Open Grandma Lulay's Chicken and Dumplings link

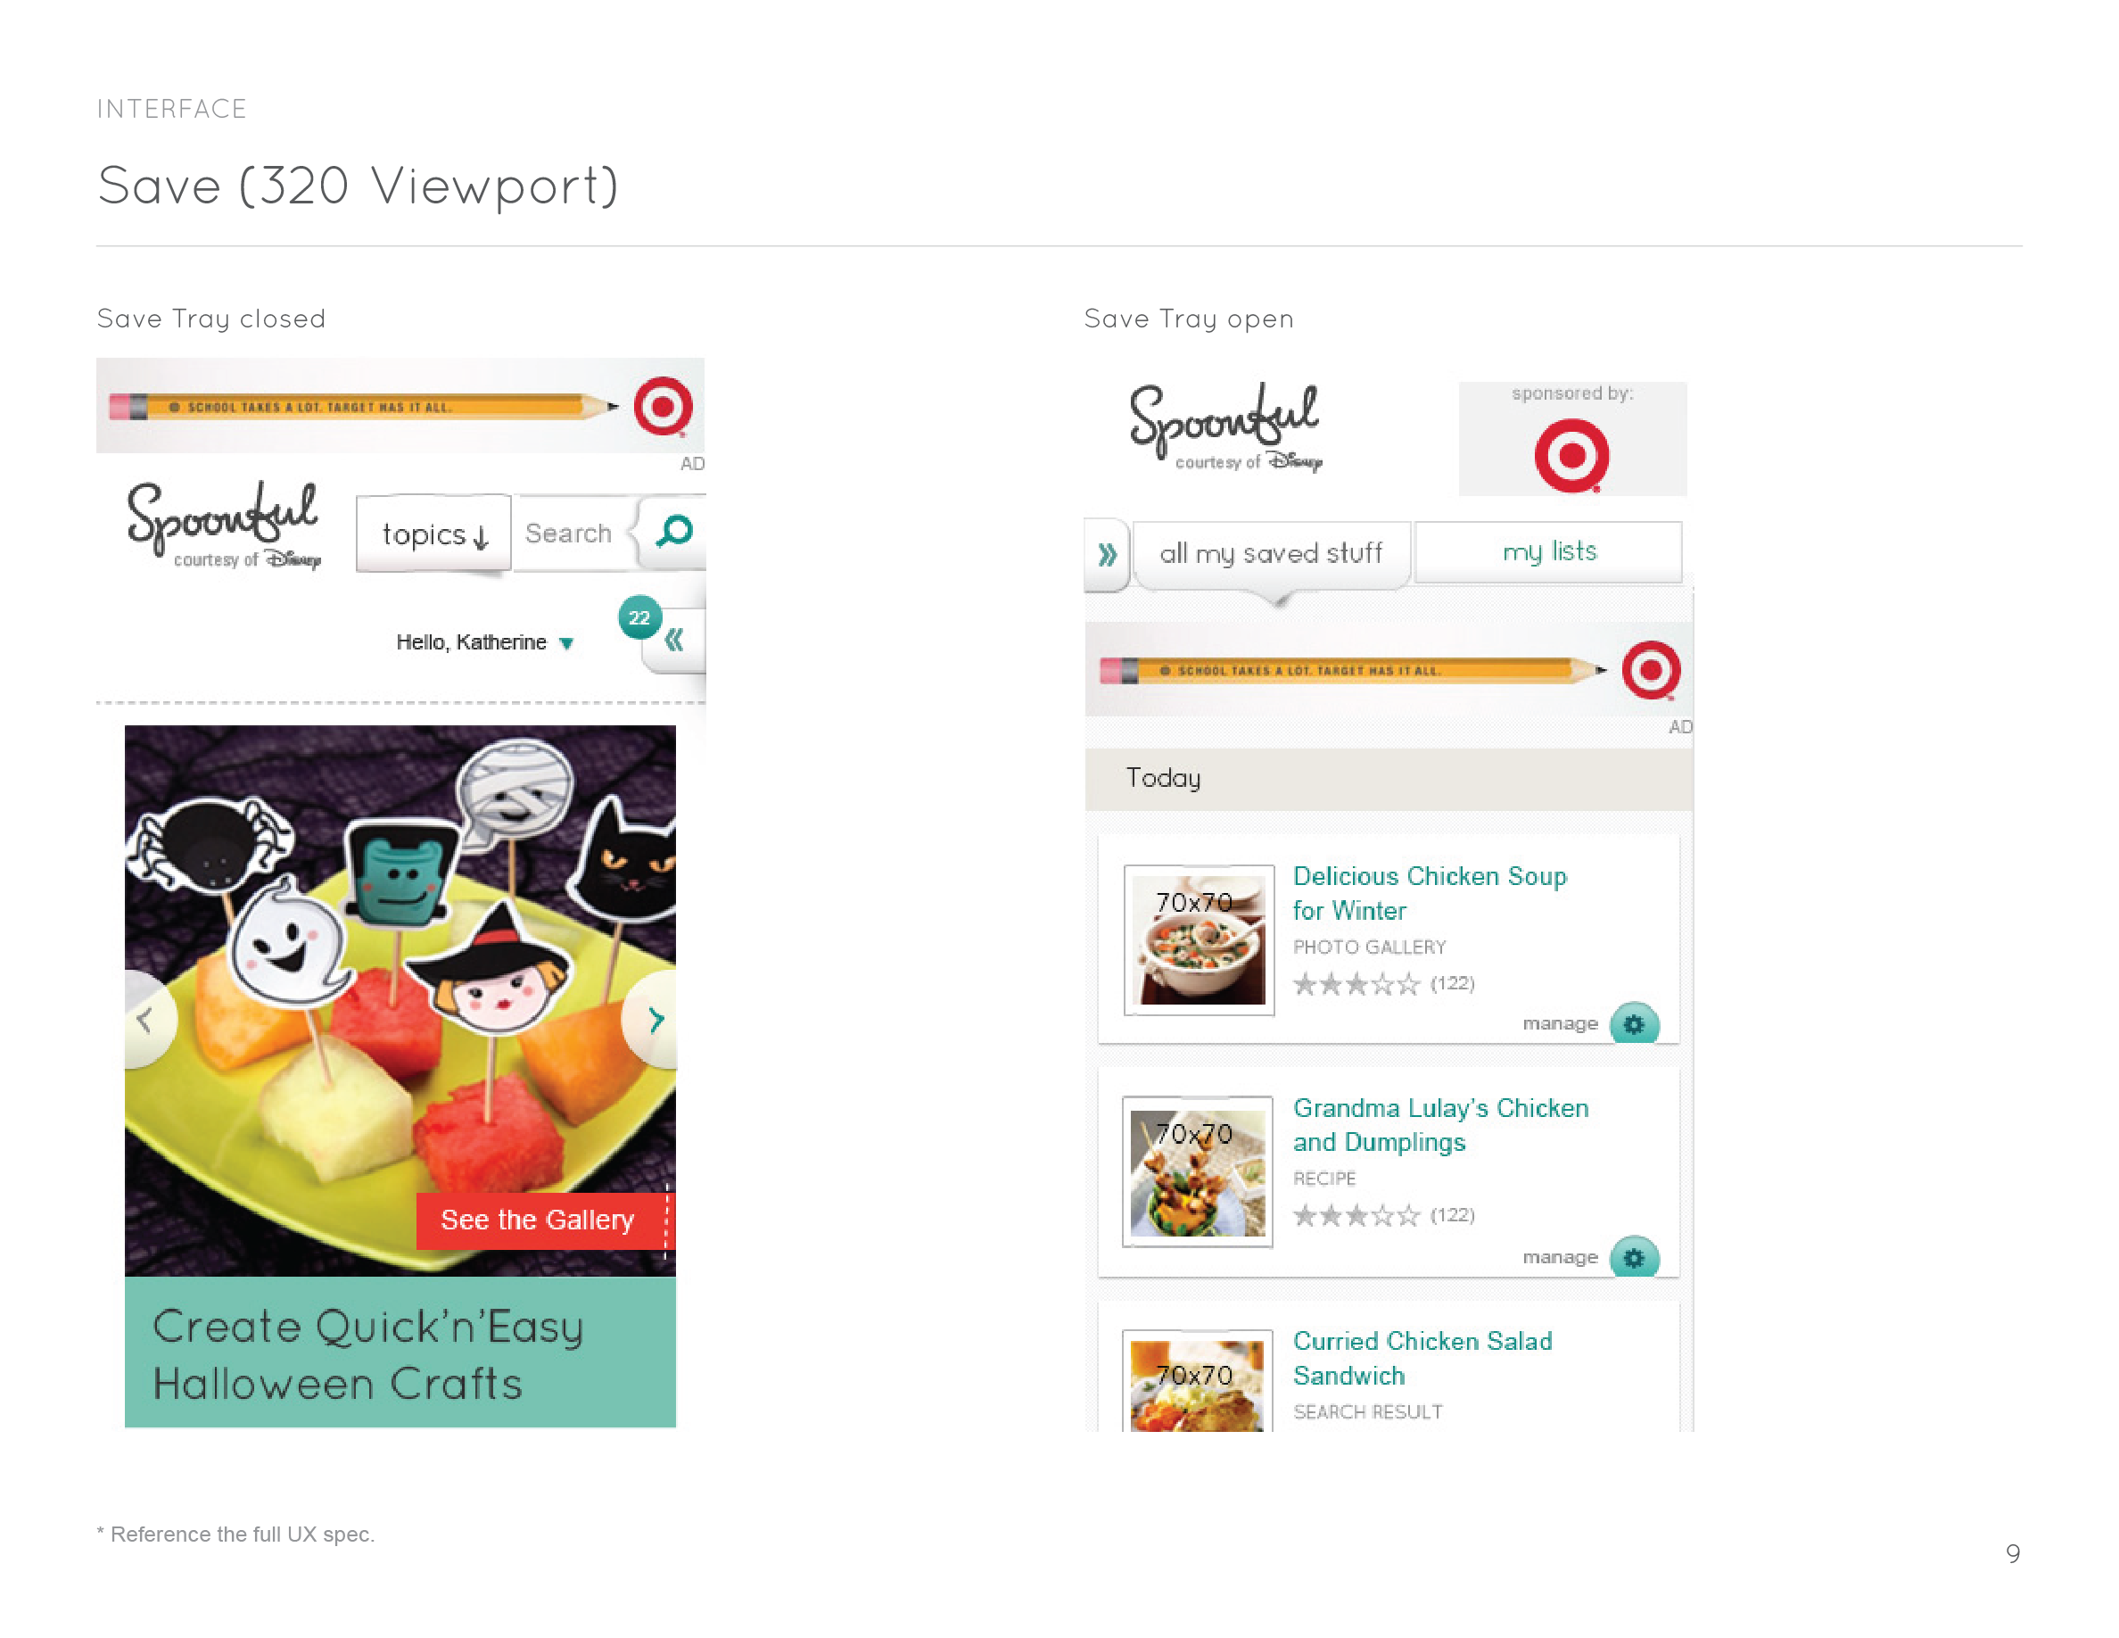point(1441,1125)
